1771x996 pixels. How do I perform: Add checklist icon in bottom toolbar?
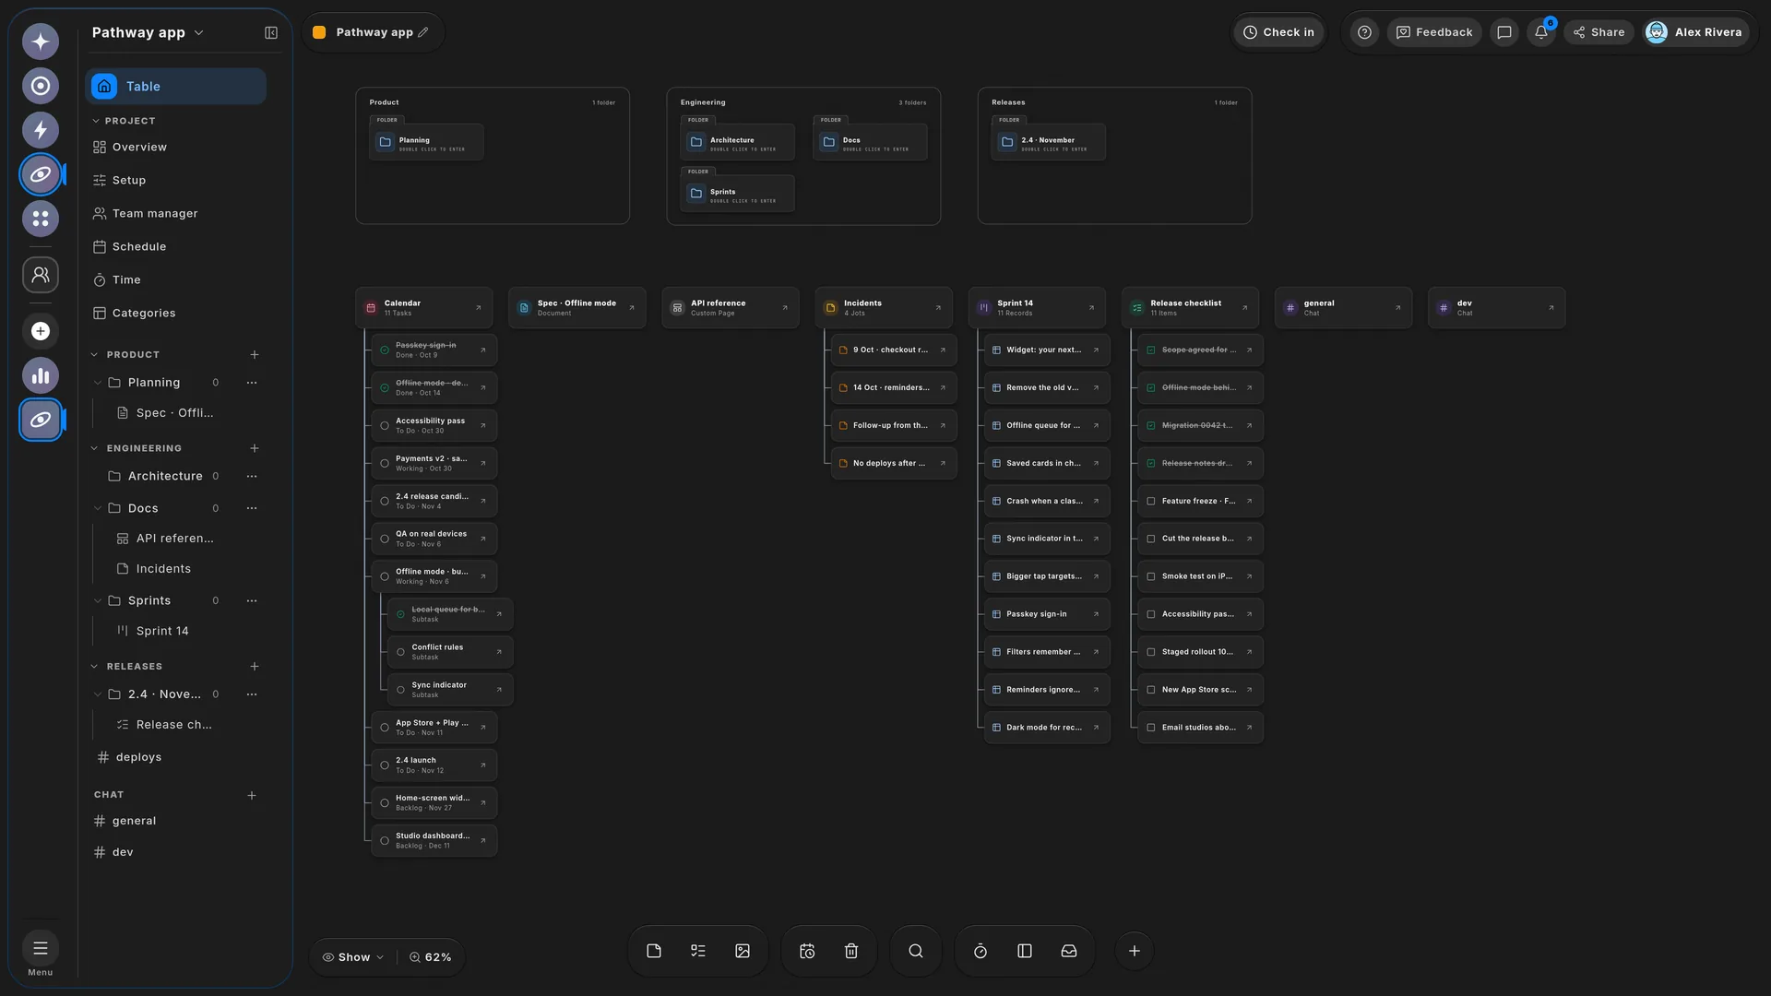click(698, 951)
